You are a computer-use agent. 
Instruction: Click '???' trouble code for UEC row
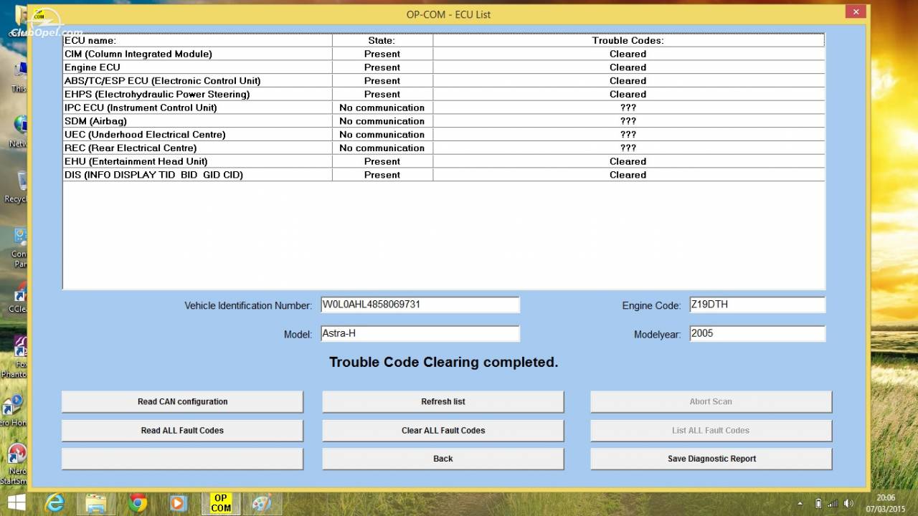[628, 135]
